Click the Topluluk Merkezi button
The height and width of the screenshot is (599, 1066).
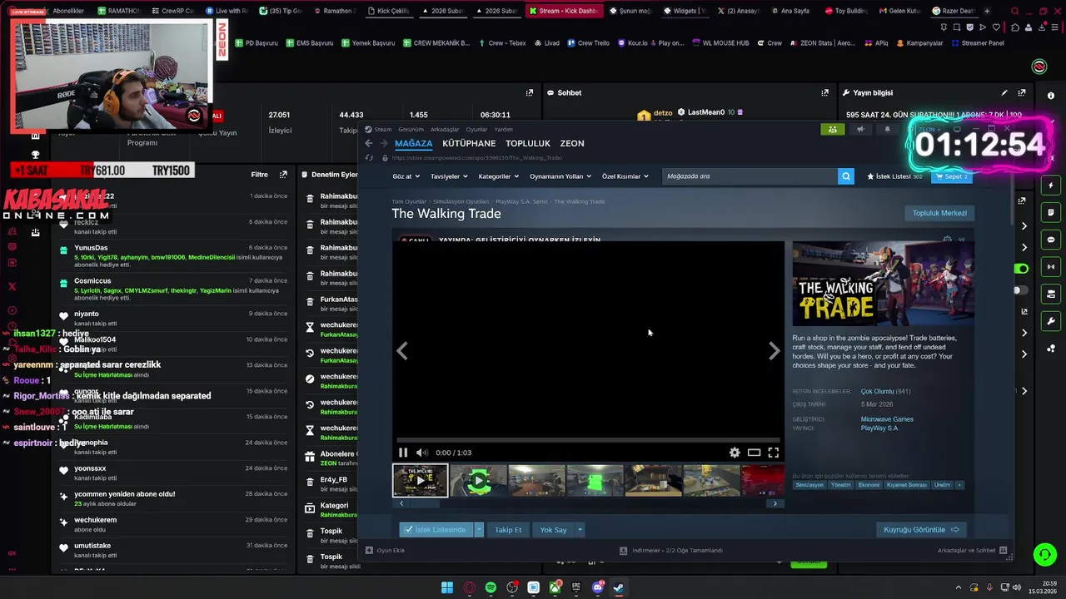(x=939, y=213)
